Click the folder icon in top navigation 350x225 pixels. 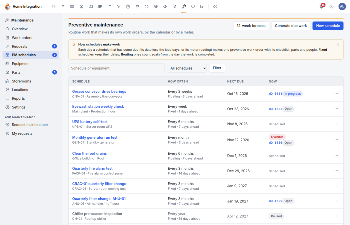109,6
